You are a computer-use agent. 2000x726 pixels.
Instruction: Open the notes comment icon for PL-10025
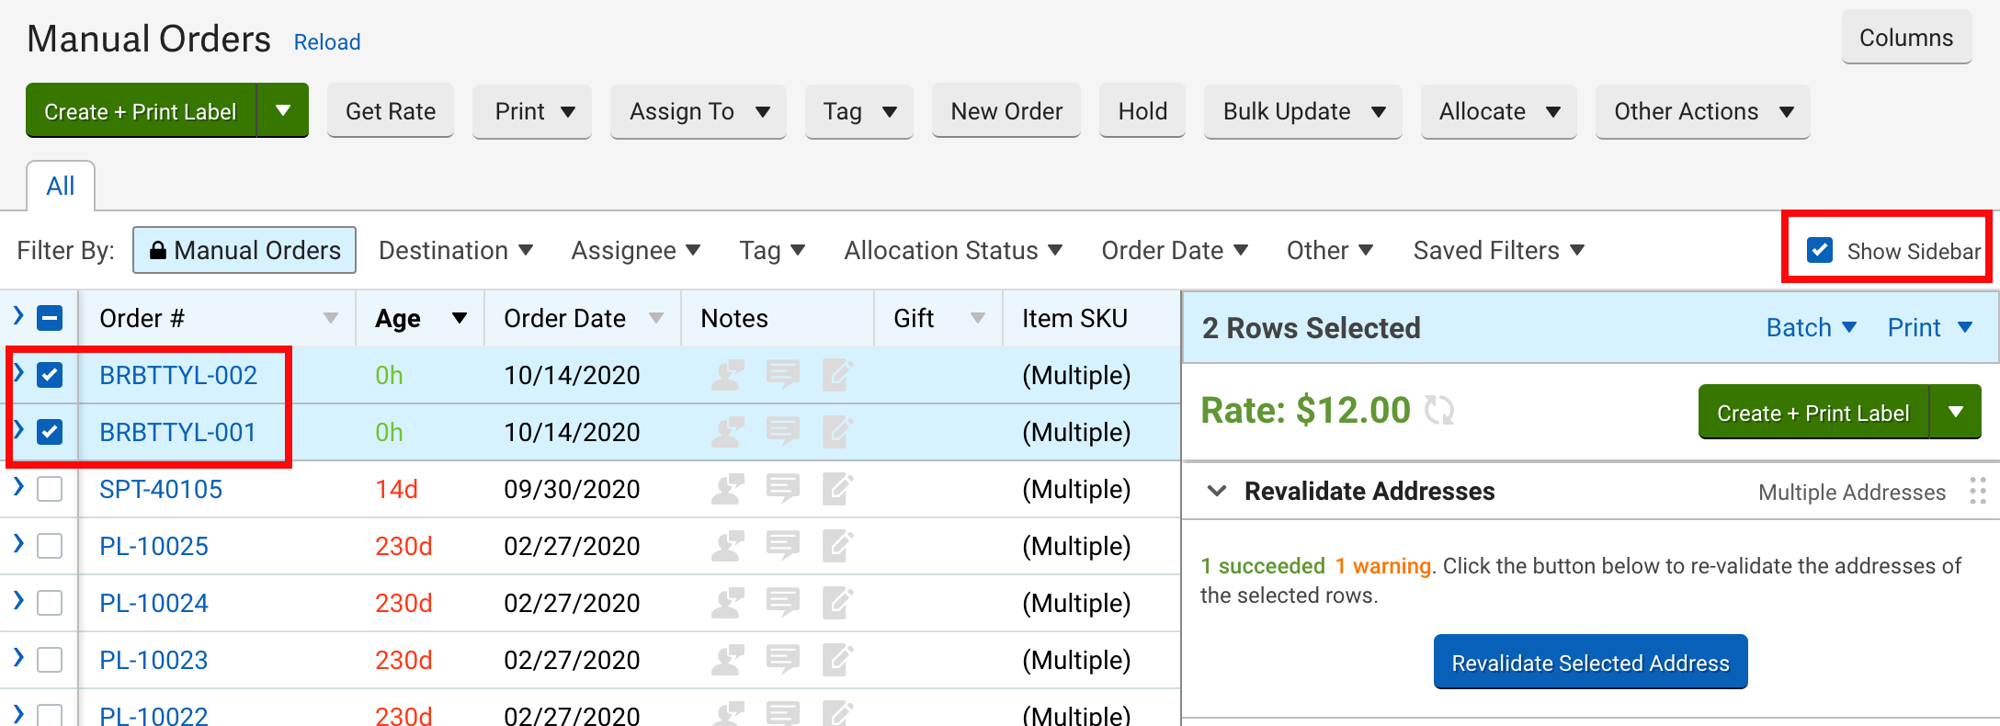coord(783,546)
